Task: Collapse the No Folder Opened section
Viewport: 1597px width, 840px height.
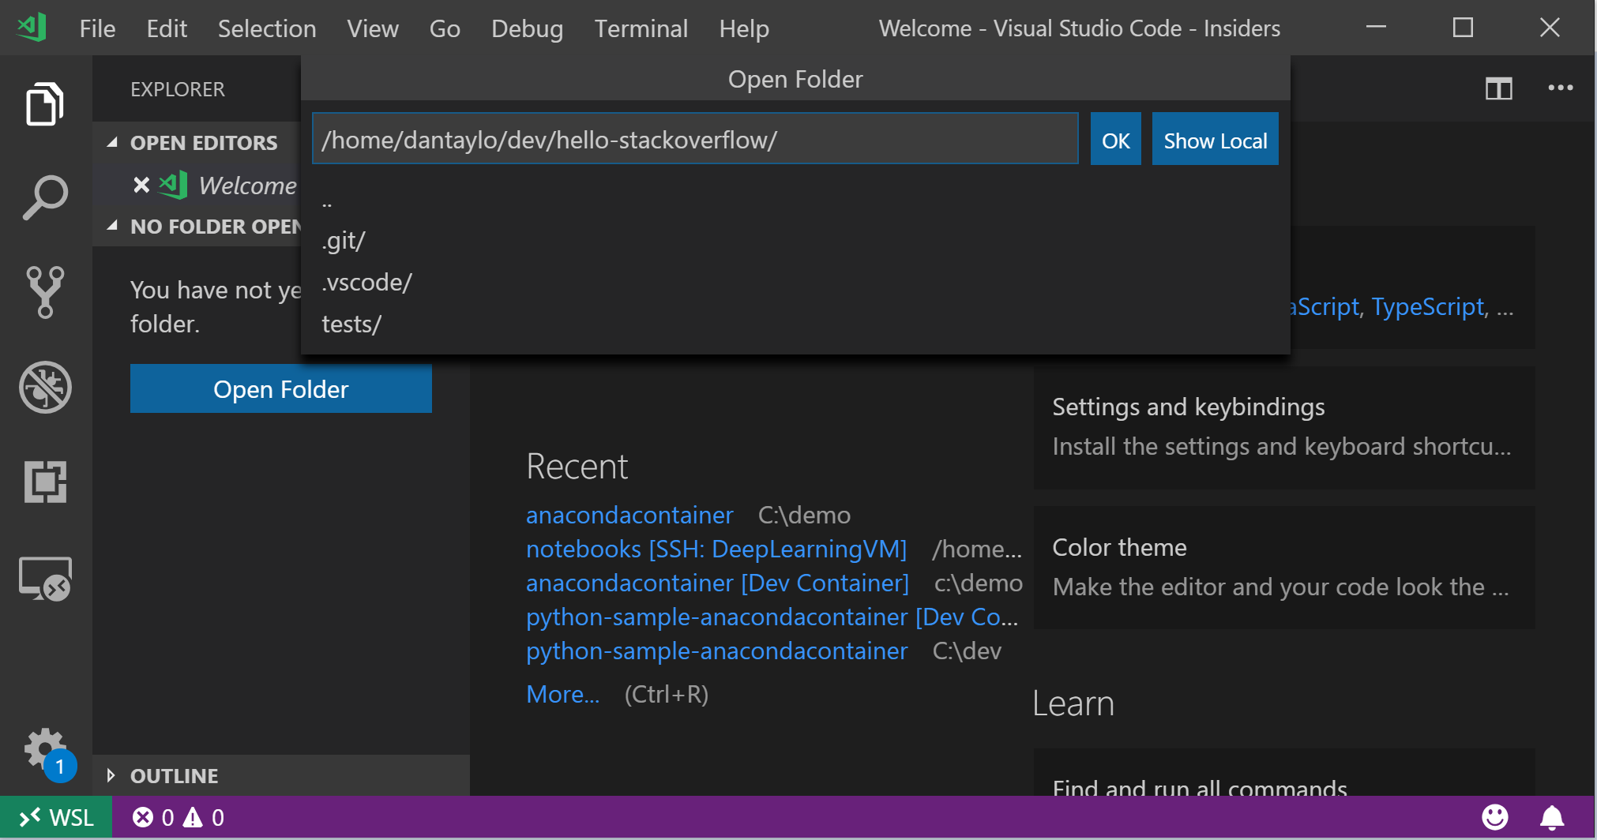Action: coord(113,227)
